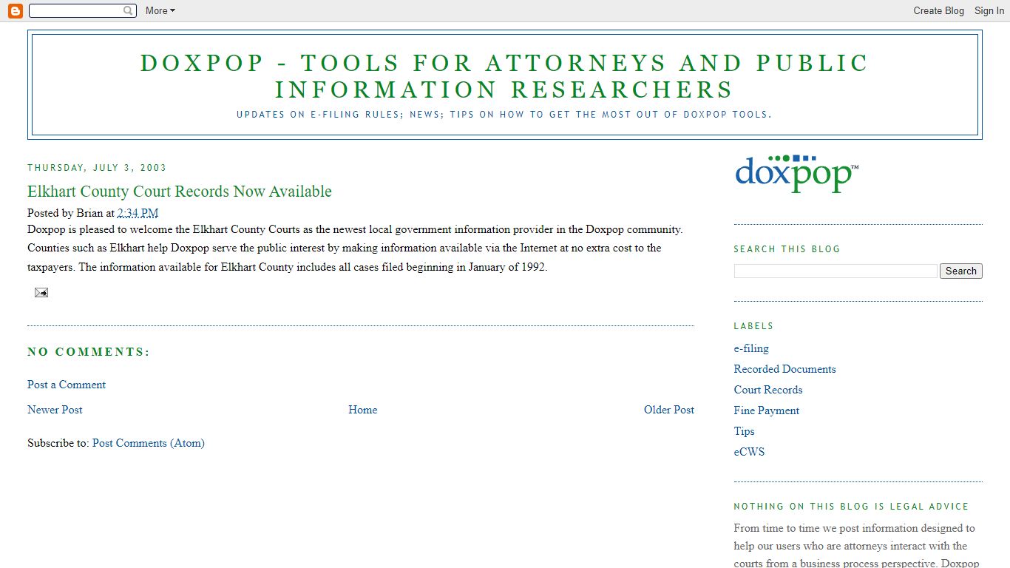The width and height of the screenshot is (1010, 568).
Task: Open the eCWS label
Action: click(750, 452)
